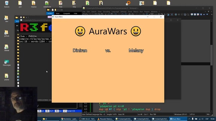Click Notepad++ Playback macro icon
216x121 pixels.
pyautogui.click(x=182, y=14)
